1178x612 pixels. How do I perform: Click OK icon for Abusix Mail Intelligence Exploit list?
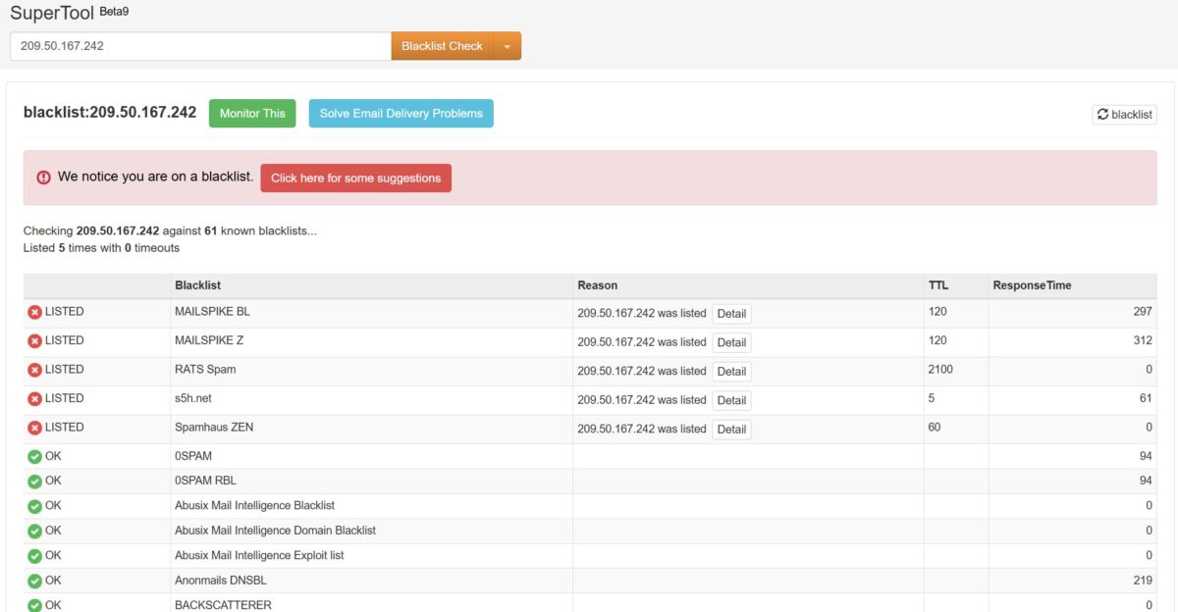[x=34, y=556]
